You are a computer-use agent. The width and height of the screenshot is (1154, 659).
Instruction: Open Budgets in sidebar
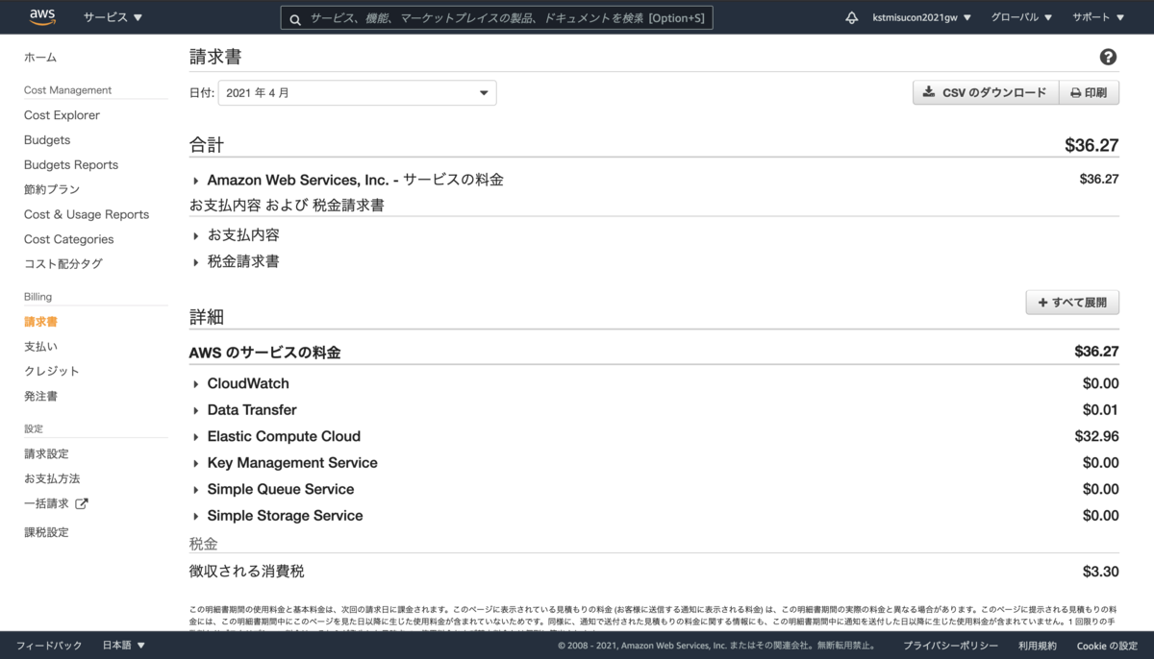(47, 140)
